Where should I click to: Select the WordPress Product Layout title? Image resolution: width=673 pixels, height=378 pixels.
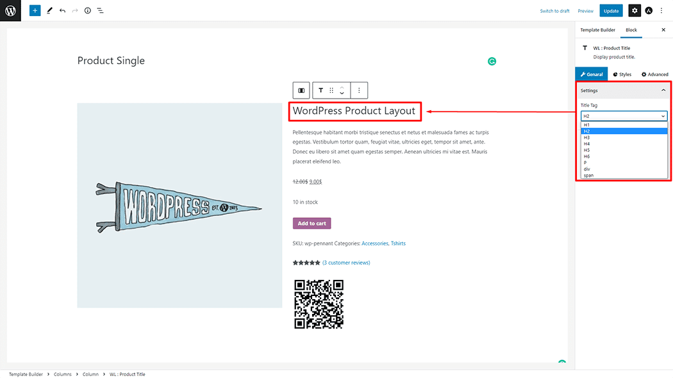click(354, 111)
